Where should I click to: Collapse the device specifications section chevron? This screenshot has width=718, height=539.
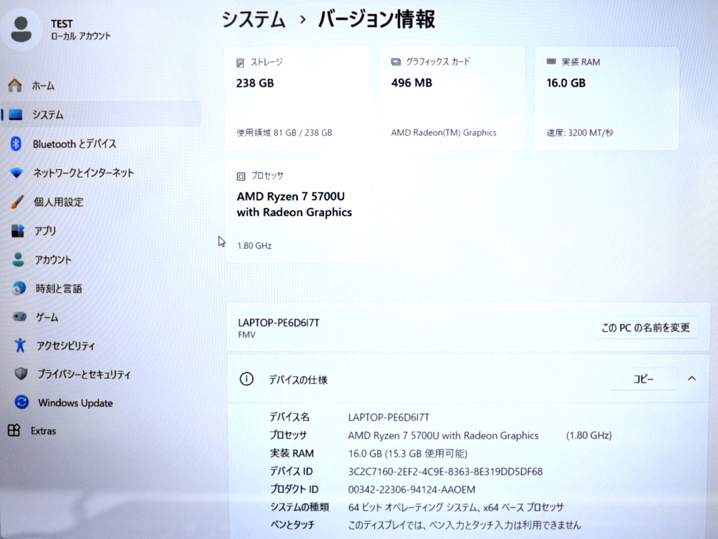pyautogui.click(x=692, y=379)
